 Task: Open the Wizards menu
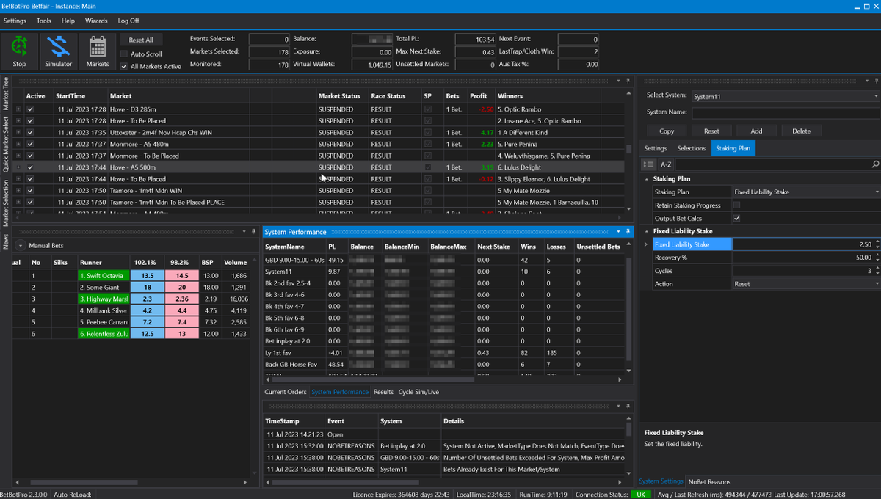click(x=96, y=21)
